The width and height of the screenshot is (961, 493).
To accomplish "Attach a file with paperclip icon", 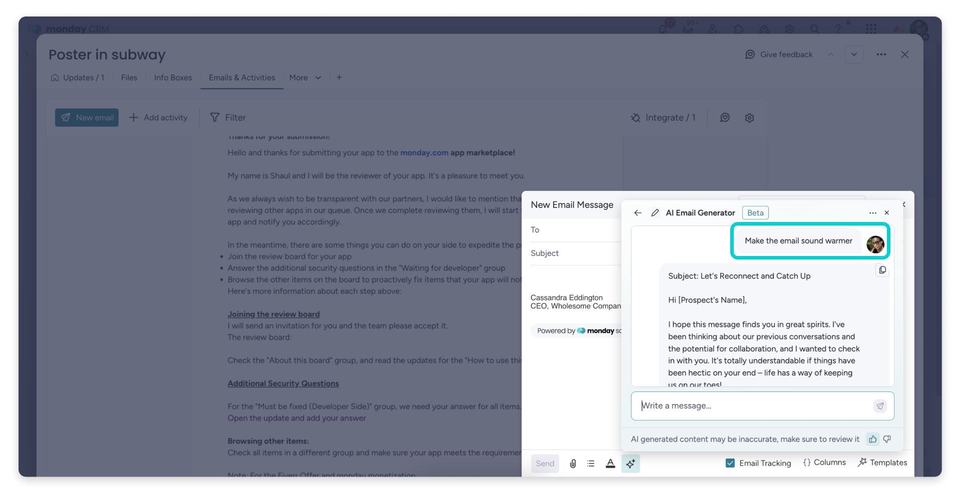I will (x=573, y=463).
